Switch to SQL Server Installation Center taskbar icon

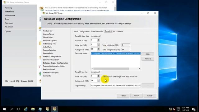point(47,109)
